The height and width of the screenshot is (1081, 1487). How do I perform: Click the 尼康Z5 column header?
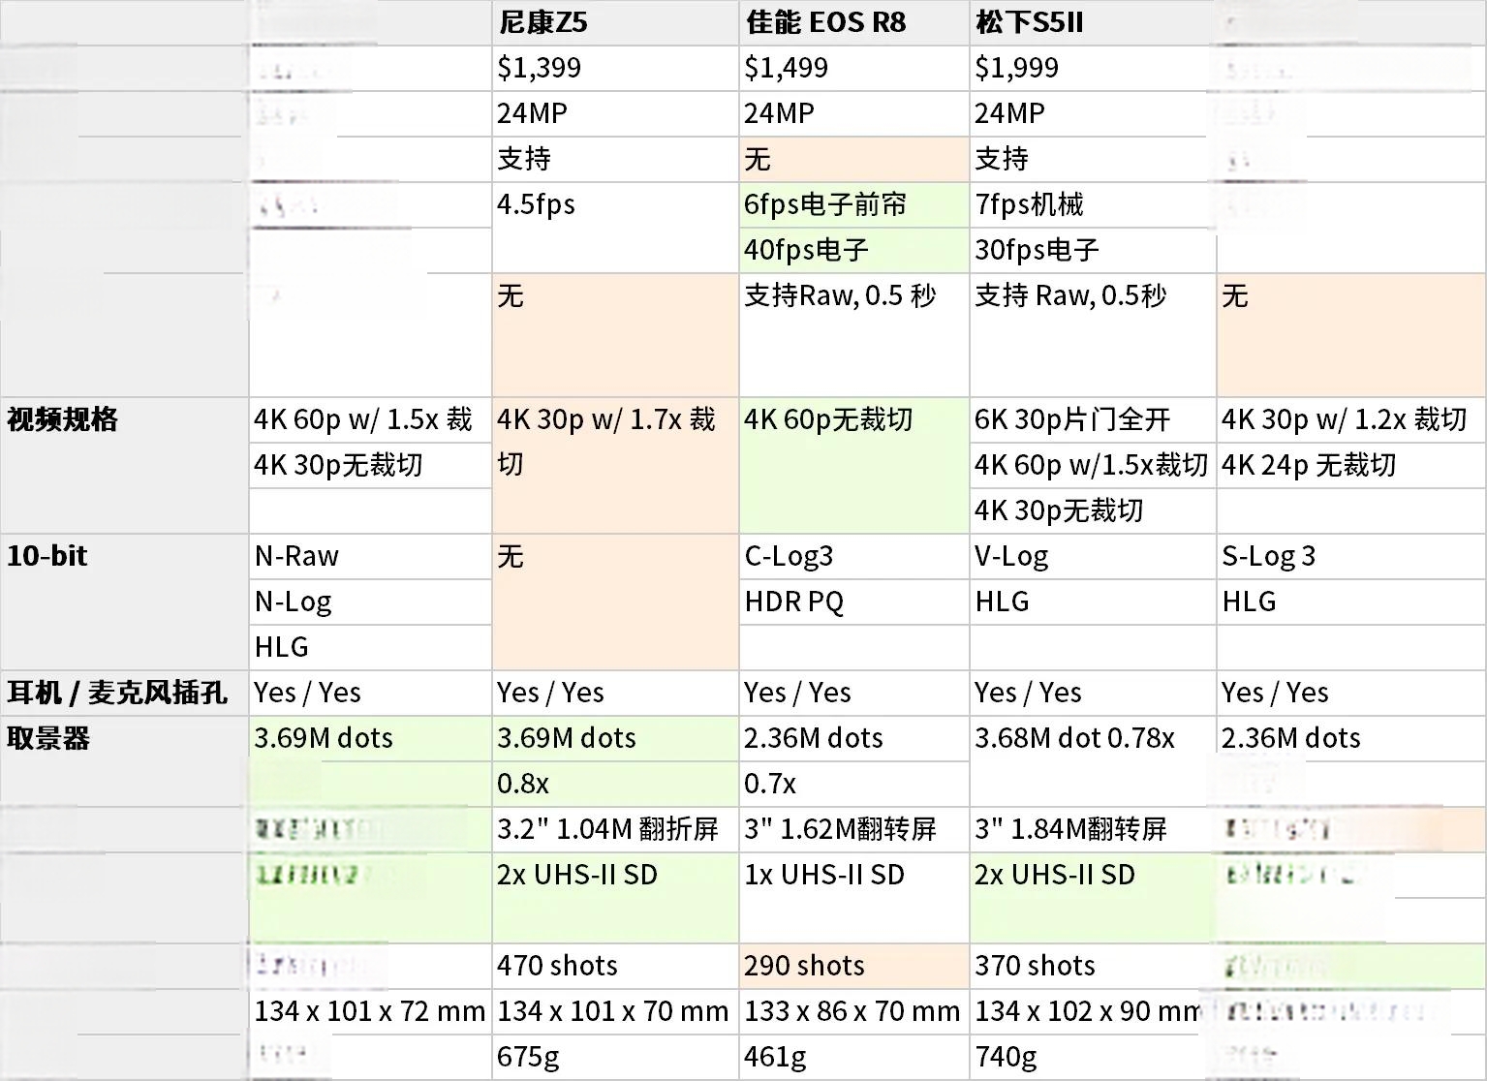(615, 22)
